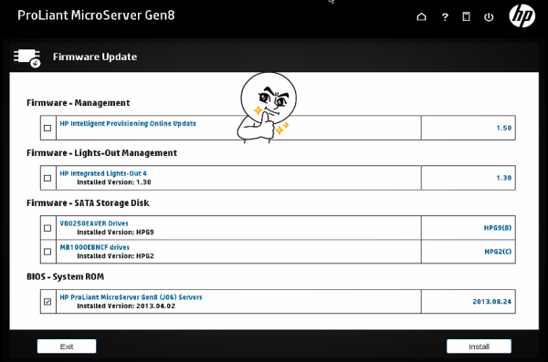This screenshot has width=548, height=362.
Task: Click HPG2(C) version value
Action: (498, 252)
